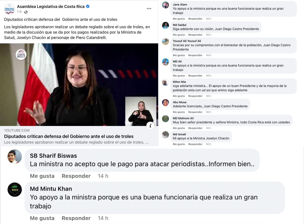Image resolution: width=304 pixels, height=224 pixels.
Task: Open the YouTube link title about troles
Action: [x=69, y=136]
